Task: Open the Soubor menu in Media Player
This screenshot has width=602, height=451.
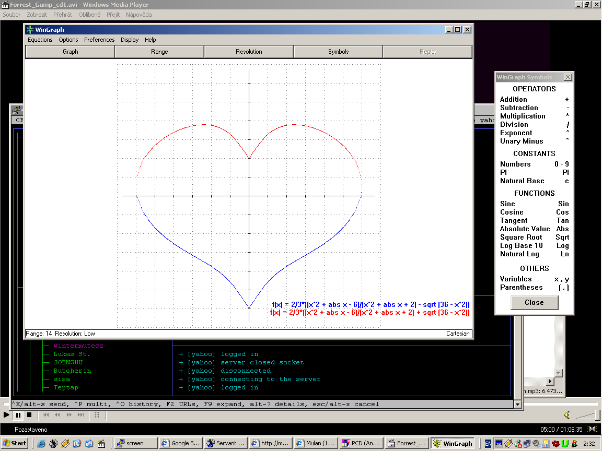Action: click(x=12, y=15)
